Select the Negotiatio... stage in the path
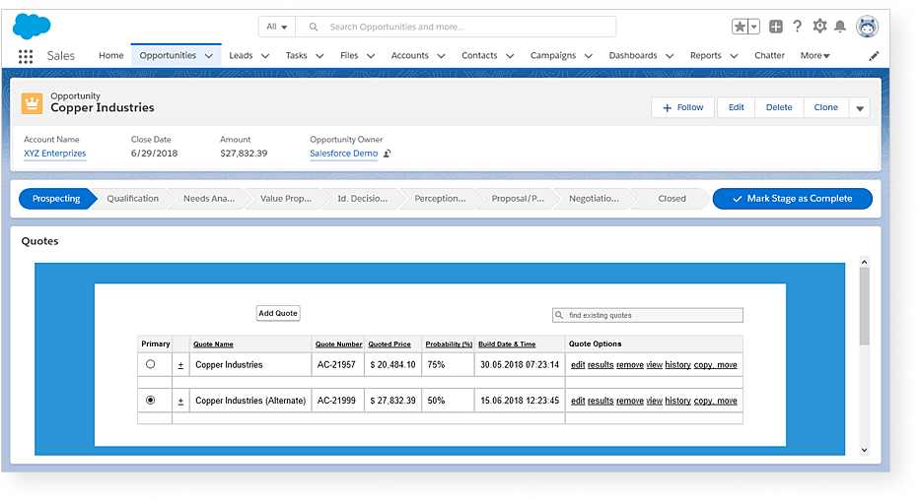The height and width of the screenshot is (500, 919). click(594, 199)
